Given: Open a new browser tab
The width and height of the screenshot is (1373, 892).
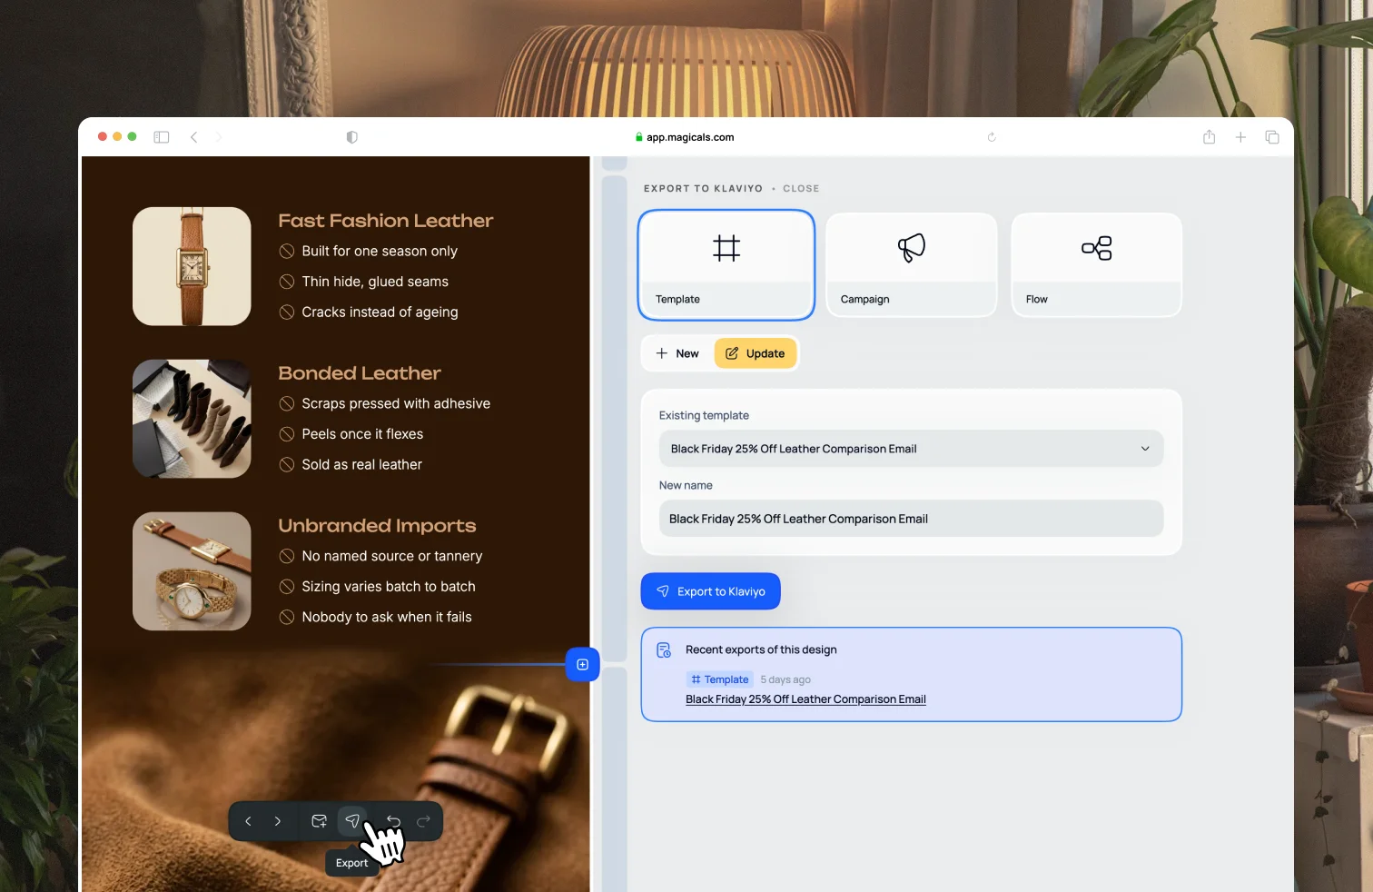Looking at the screenshot, I should [1240, 137].
